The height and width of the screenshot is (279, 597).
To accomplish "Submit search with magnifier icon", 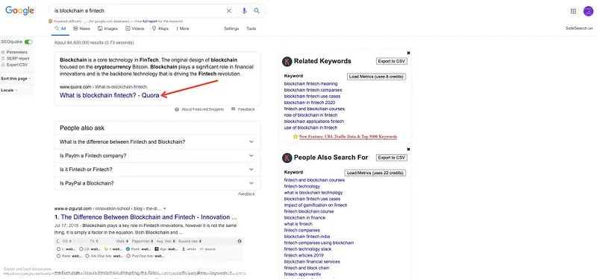I will (x=257, y=10).
